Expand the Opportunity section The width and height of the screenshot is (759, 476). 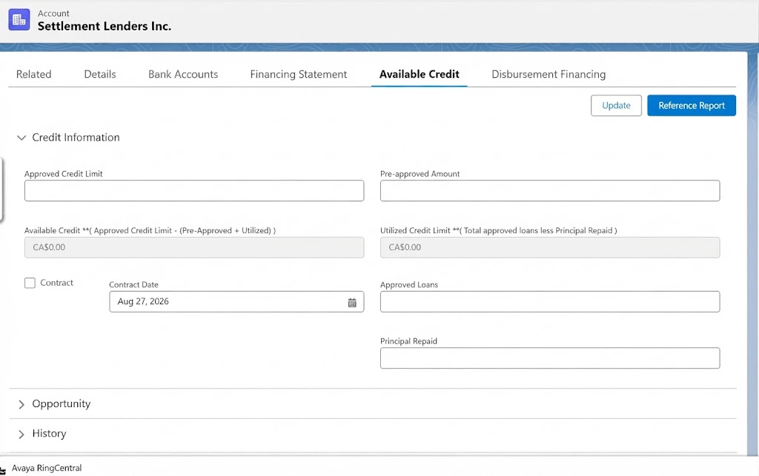pyautogui.click(x=21, y=404)
